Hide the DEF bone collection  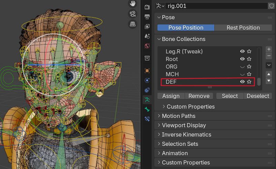pos(242,82)
